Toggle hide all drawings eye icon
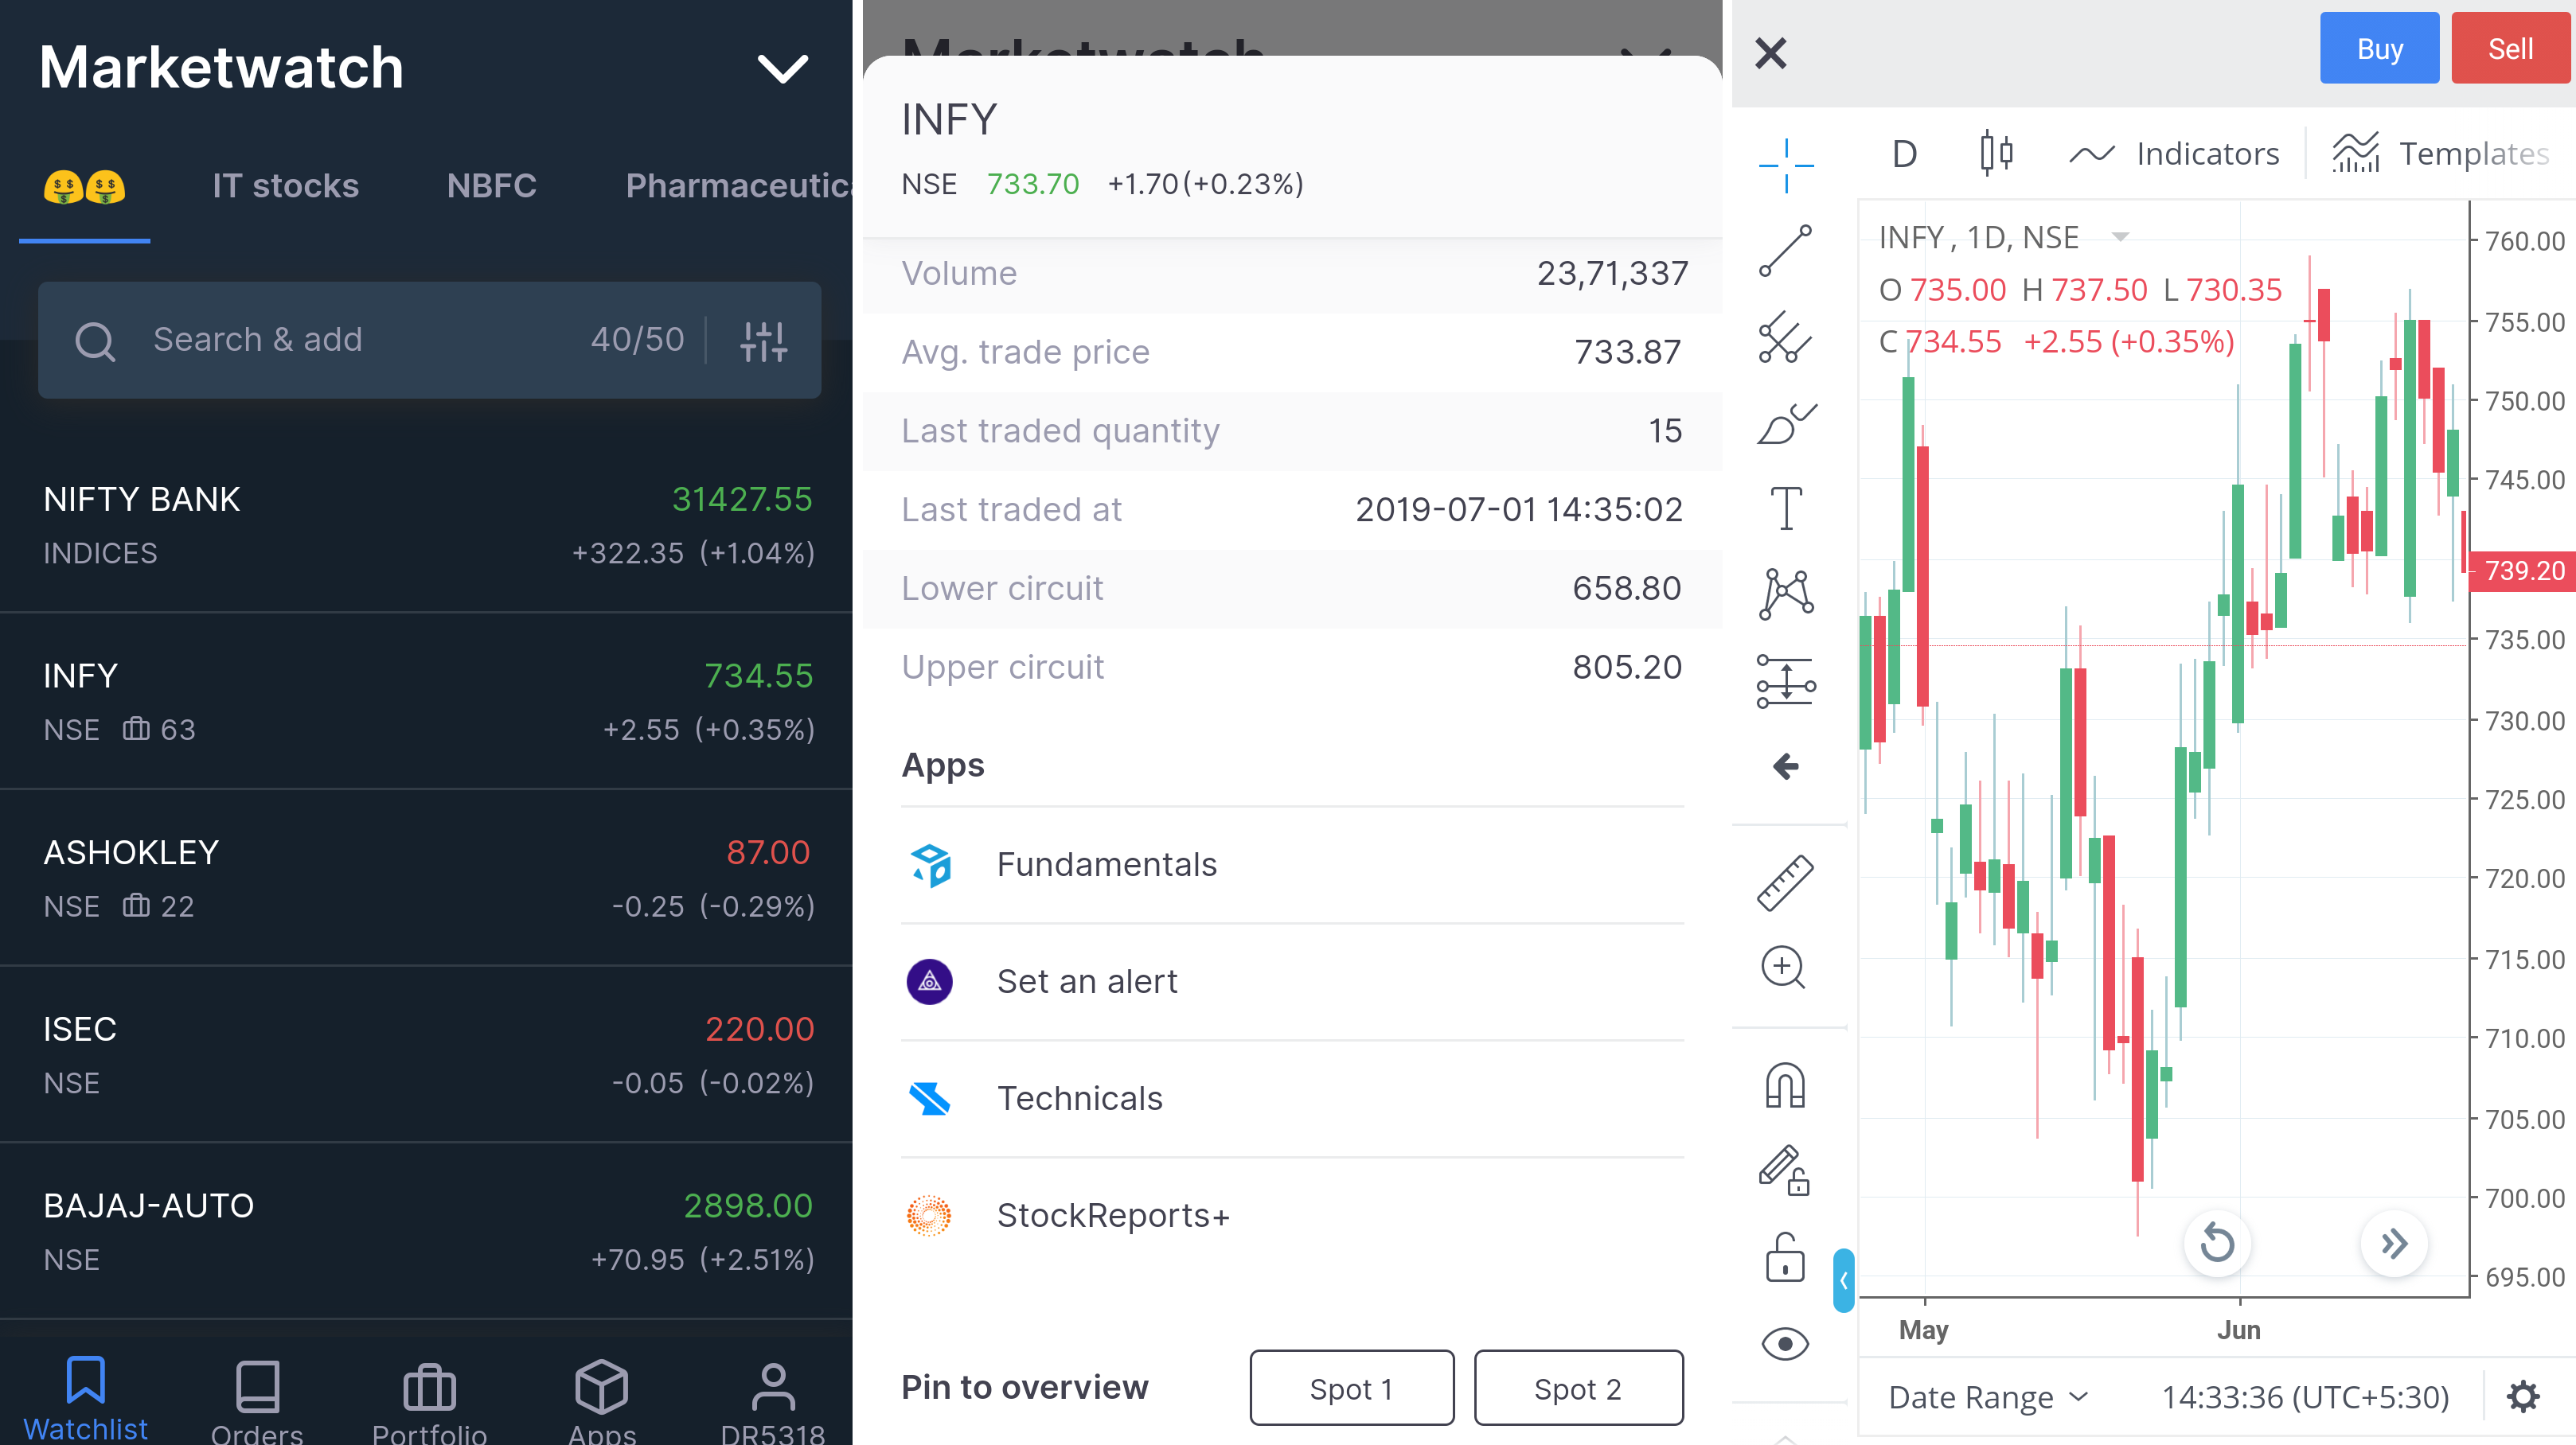The height and width of the screenshot is (1445, 2576). (x=1785, y=1344)
